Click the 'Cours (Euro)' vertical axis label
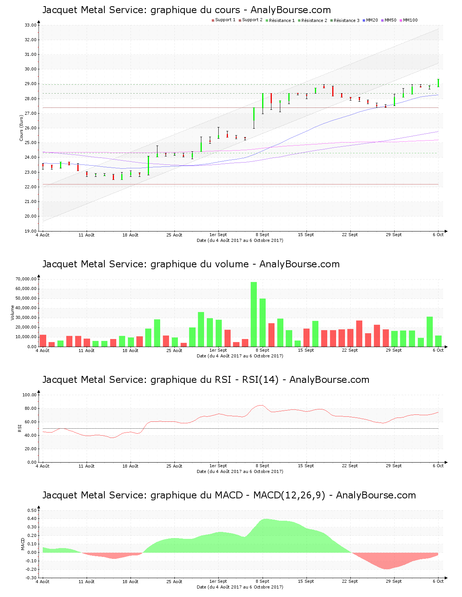This screenshot has height=597, width=462. (x=22, y=128)
